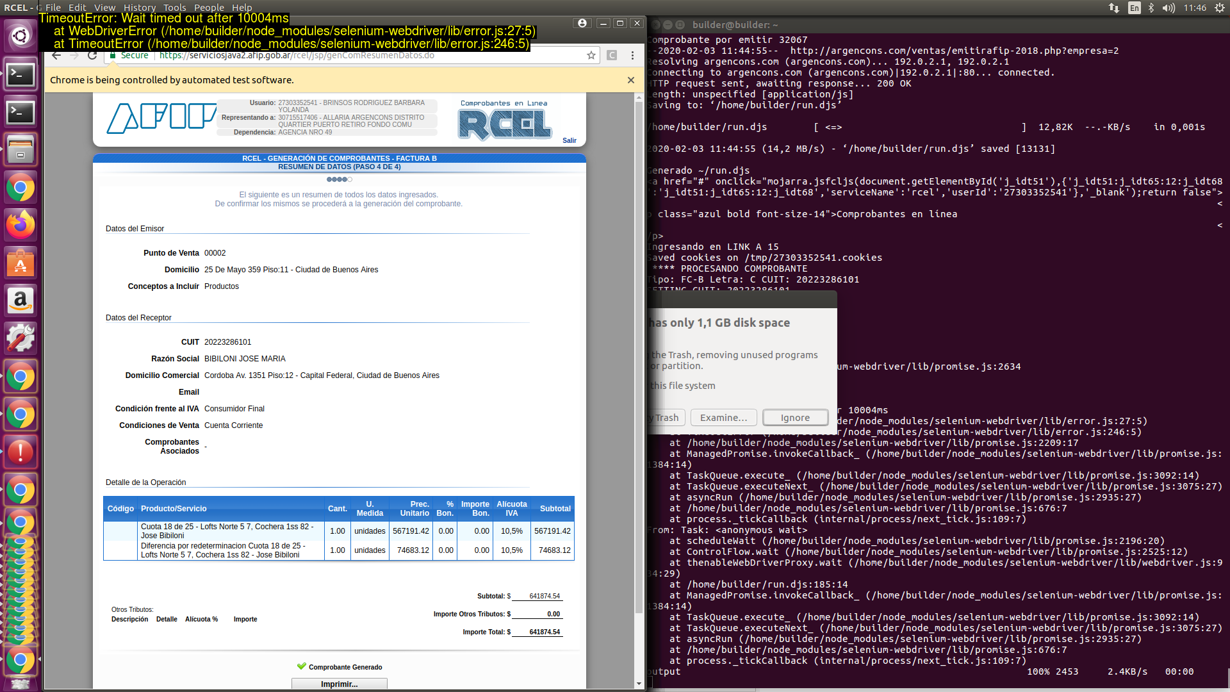Screen dimensions: 1230x692
Task: Open the system power gear menu
Action: pos(1220,8)
